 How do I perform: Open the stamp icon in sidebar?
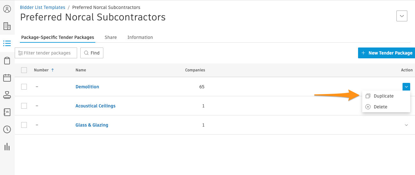pyautogui.click(x=7, y=95)
